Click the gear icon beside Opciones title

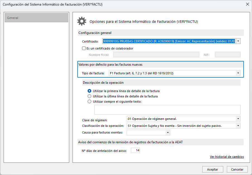(x=82, y=21)
